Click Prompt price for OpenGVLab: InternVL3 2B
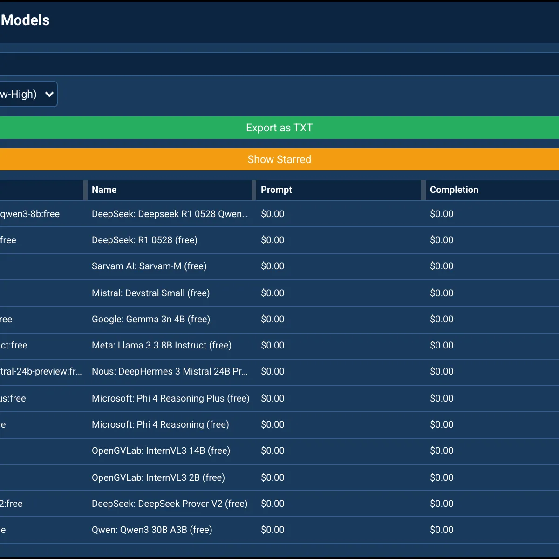The image size is (559, 559). tap(273, 477)
